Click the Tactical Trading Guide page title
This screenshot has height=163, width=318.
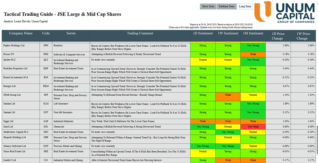62,14
